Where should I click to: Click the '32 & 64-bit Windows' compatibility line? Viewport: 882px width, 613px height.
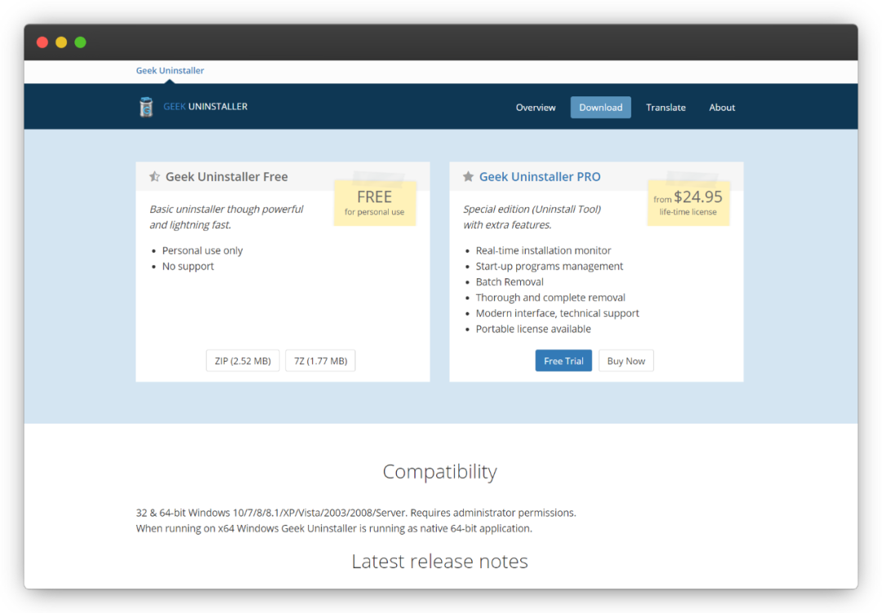pos(356,513)
